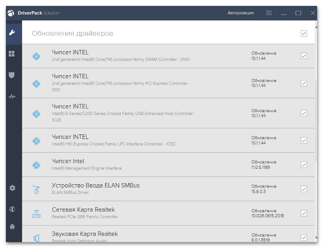
Task: Click speaker icon of Realtek sound card row
Action: 36,238
